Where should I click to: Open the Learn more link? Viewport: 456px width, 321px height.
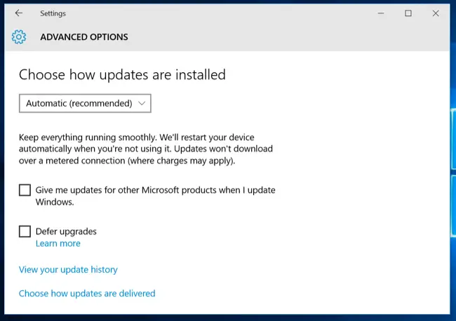pos(58,243)
